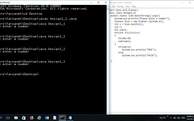Screen dimensions: 194x121
Task: Click 'public static void main(String[] args){' line
Action: pos(135,16)
